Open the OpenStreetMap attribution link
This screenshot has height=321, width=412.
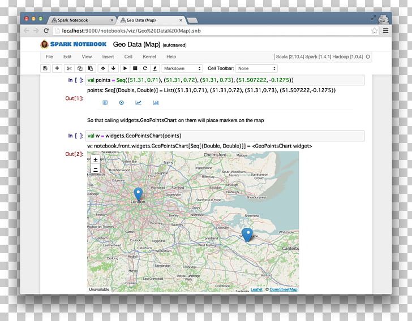(283, 289)
